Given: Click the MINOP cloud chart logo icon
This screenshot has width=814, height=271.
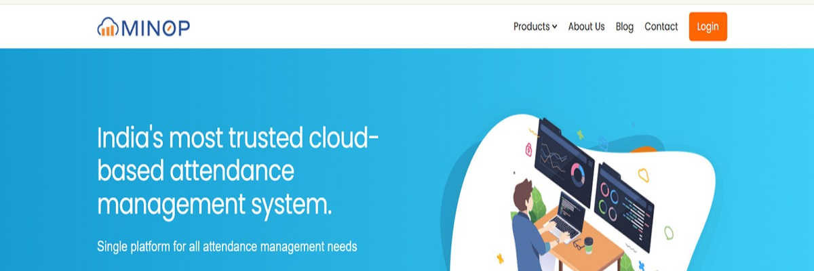Looking at the screenshot, I should 108,27.
